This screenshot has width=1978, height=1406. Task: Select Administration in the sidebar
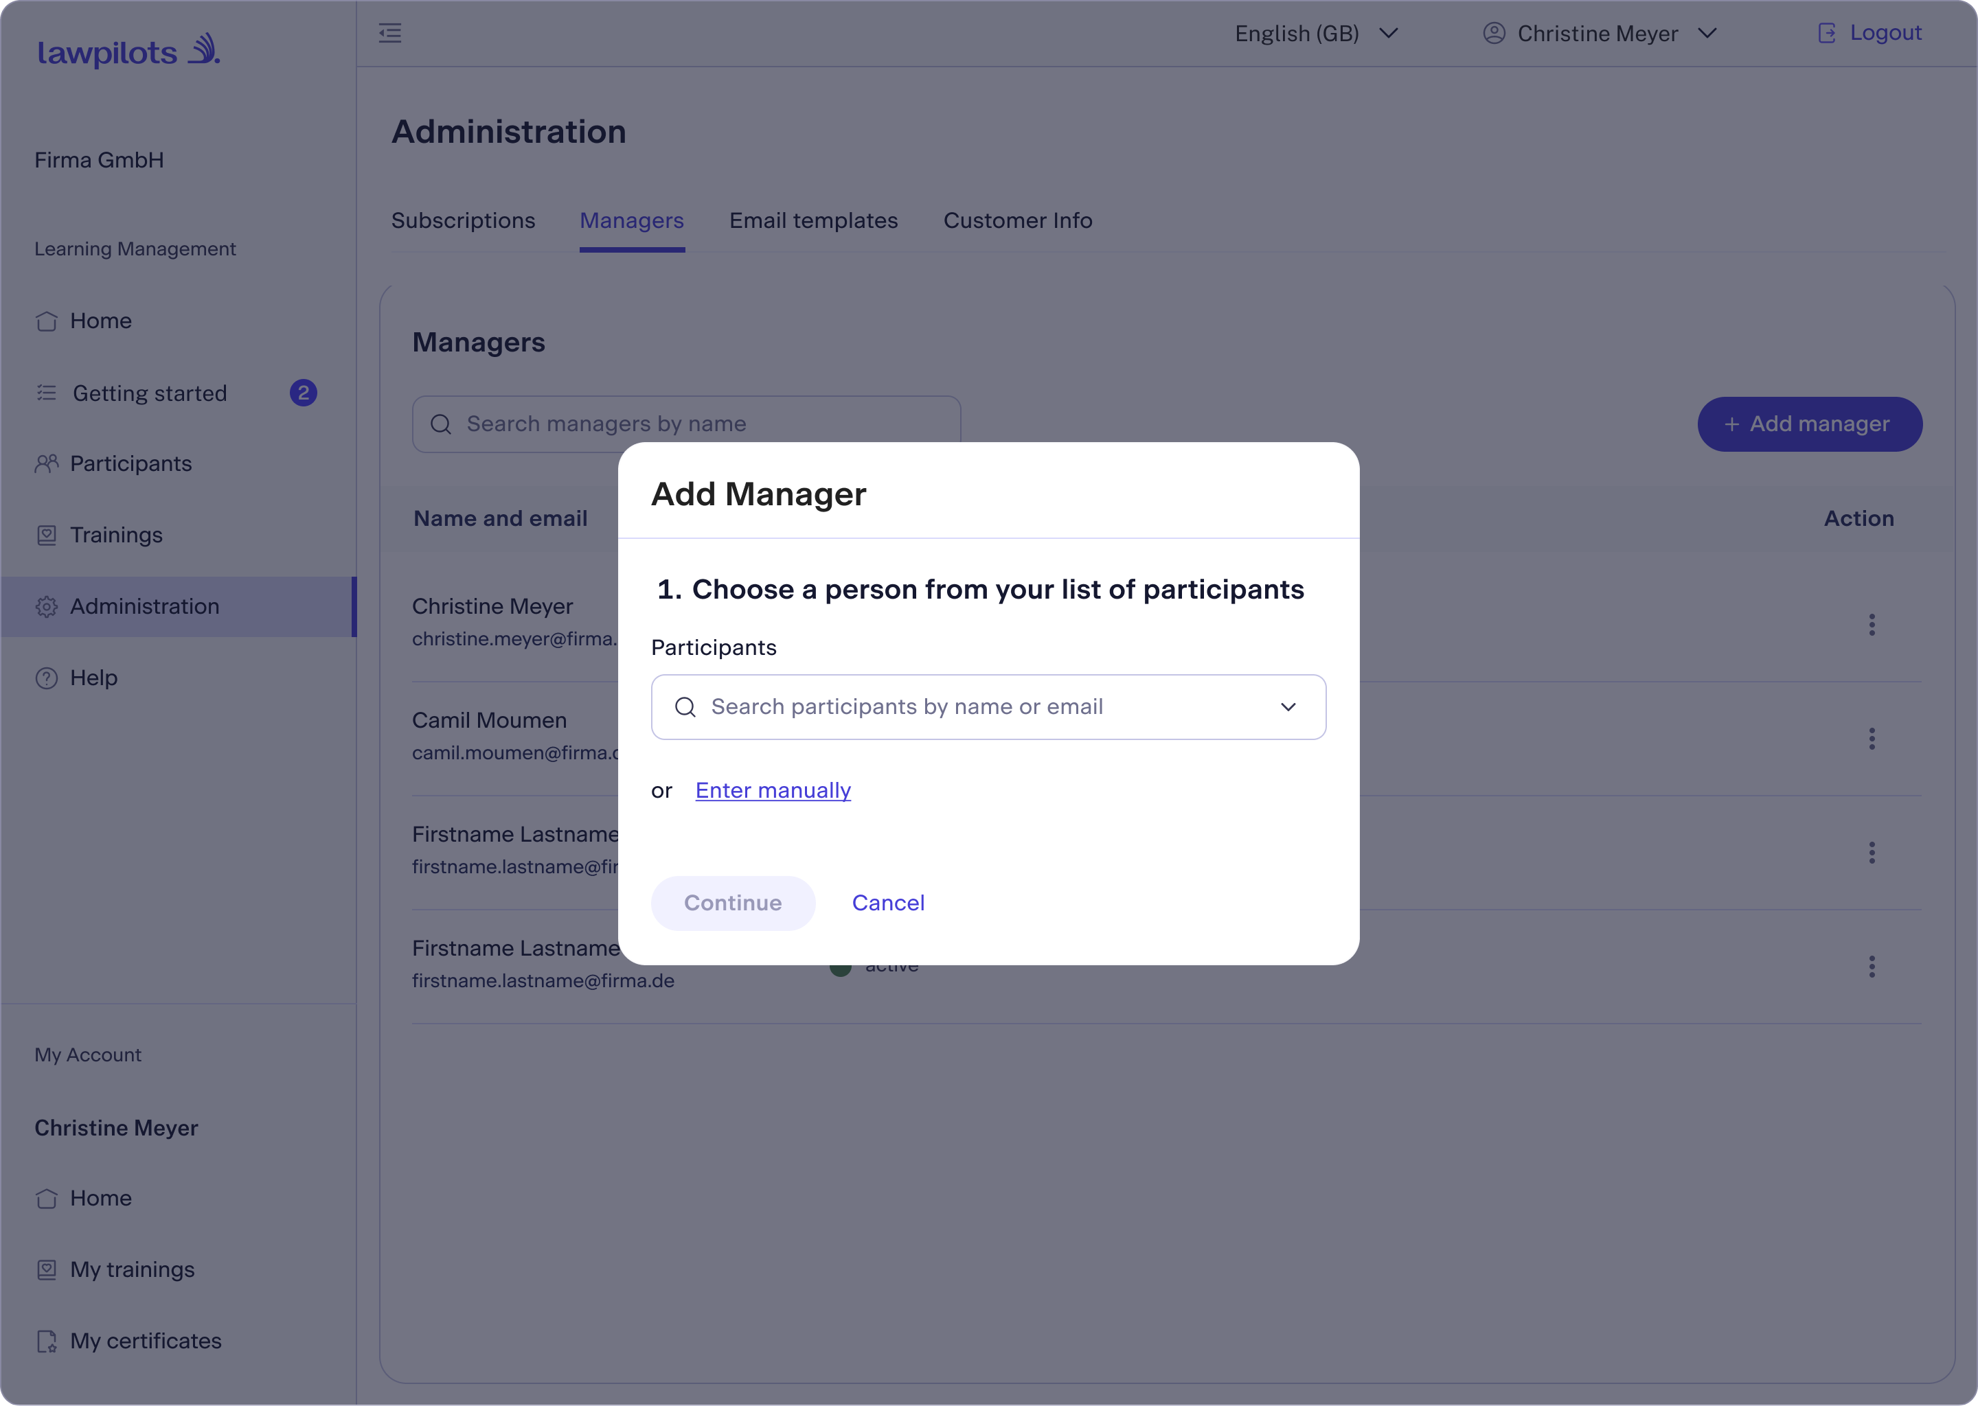point(177,607)
